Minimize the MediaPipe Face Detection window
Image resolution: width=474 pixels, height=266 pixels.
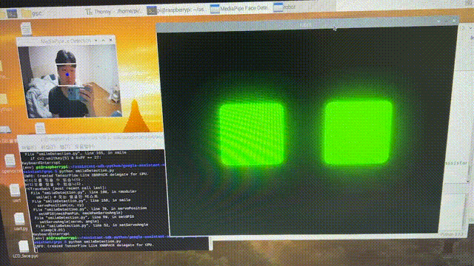tap(96, 40)
